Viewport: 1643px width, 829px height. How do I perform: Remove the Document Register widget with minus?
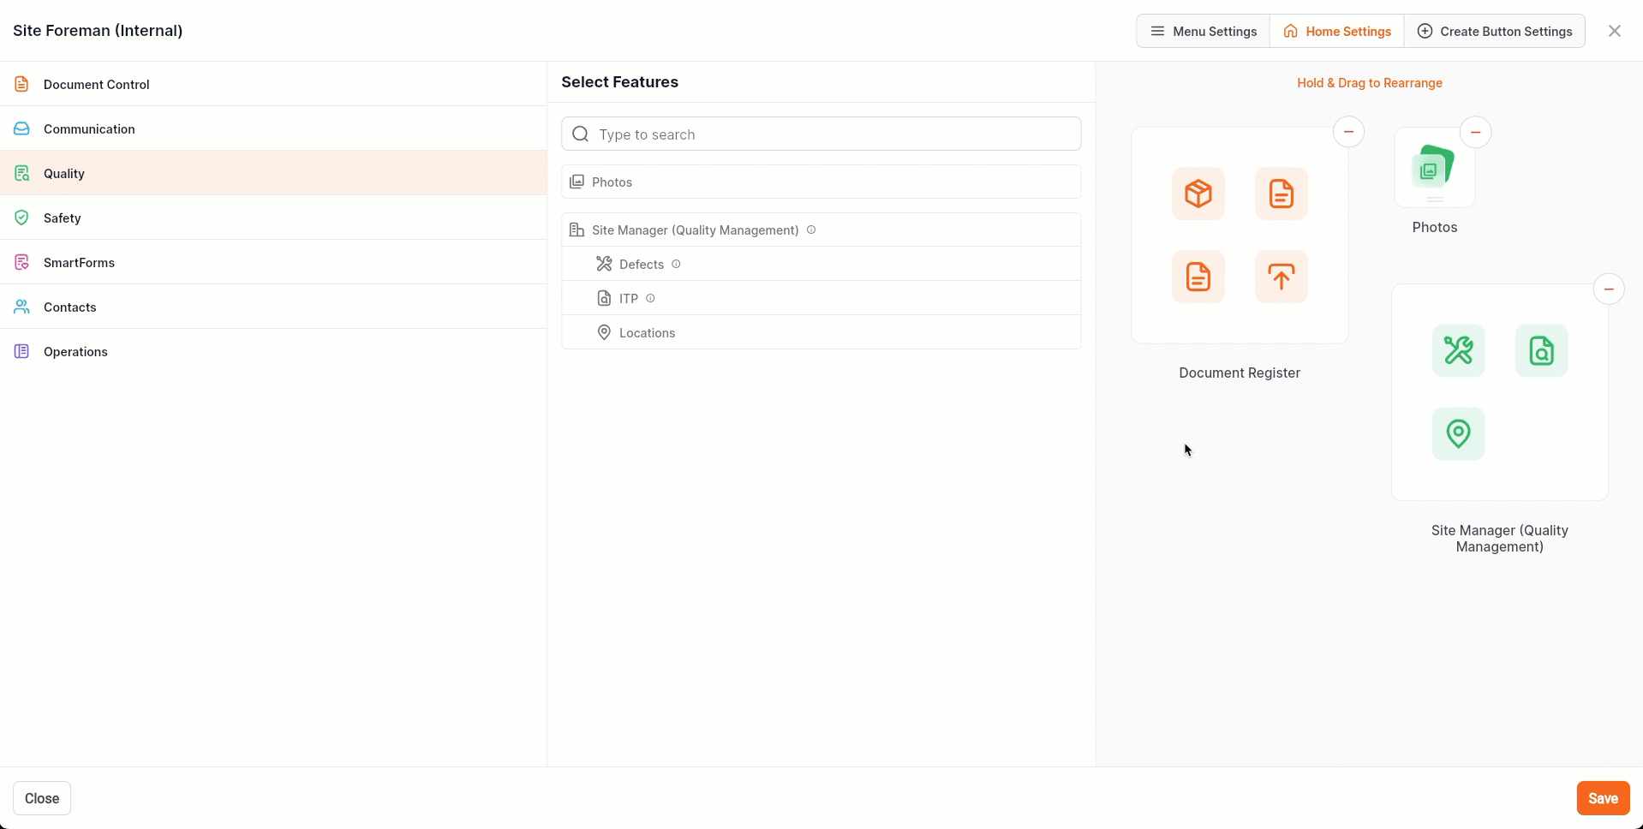[1348, 132]
